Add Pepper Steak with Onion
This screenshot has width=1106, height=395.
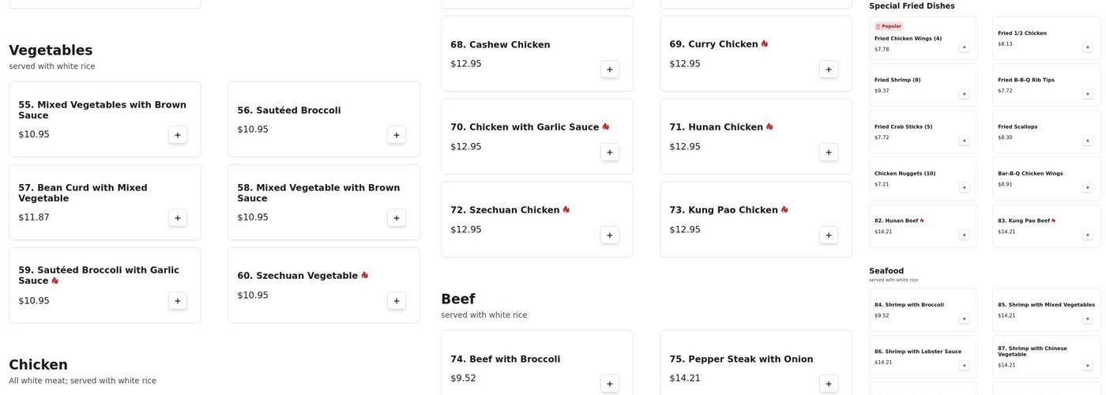[829, 384]
